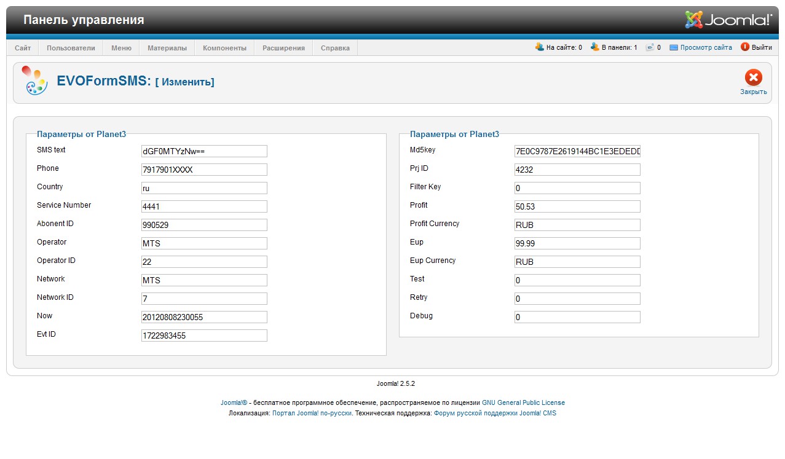Click the Eup field showing 99.99
This screenshot has height=459, width=785.
[x=577, y=243]
